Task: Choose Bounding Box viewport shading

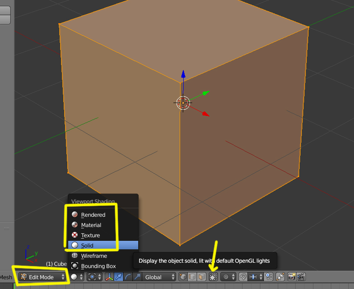Action: point(103,266)
